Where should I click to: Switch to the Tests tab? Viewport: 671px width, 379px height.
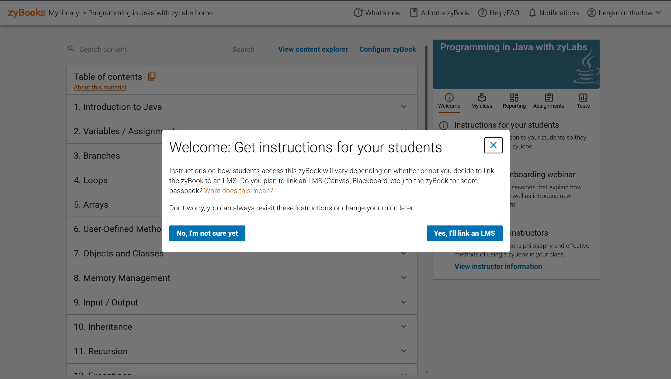[583, 101]
